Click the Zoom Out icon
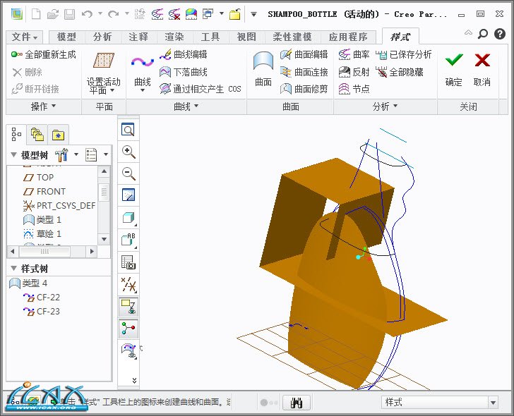The width and height of the screenshot is (514, 416). pyautogui.click(x=128, y=173)
